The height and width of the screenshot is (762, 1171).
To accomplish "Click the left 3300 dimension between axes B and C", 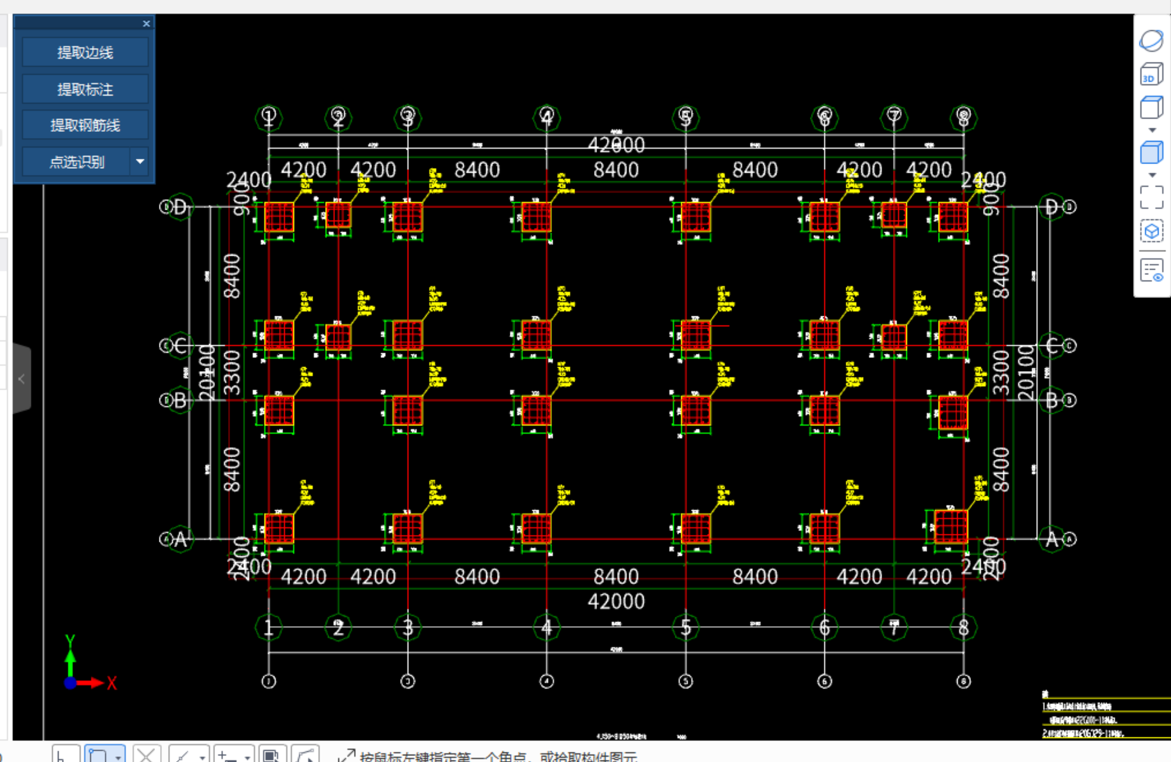I will point(232,373).
